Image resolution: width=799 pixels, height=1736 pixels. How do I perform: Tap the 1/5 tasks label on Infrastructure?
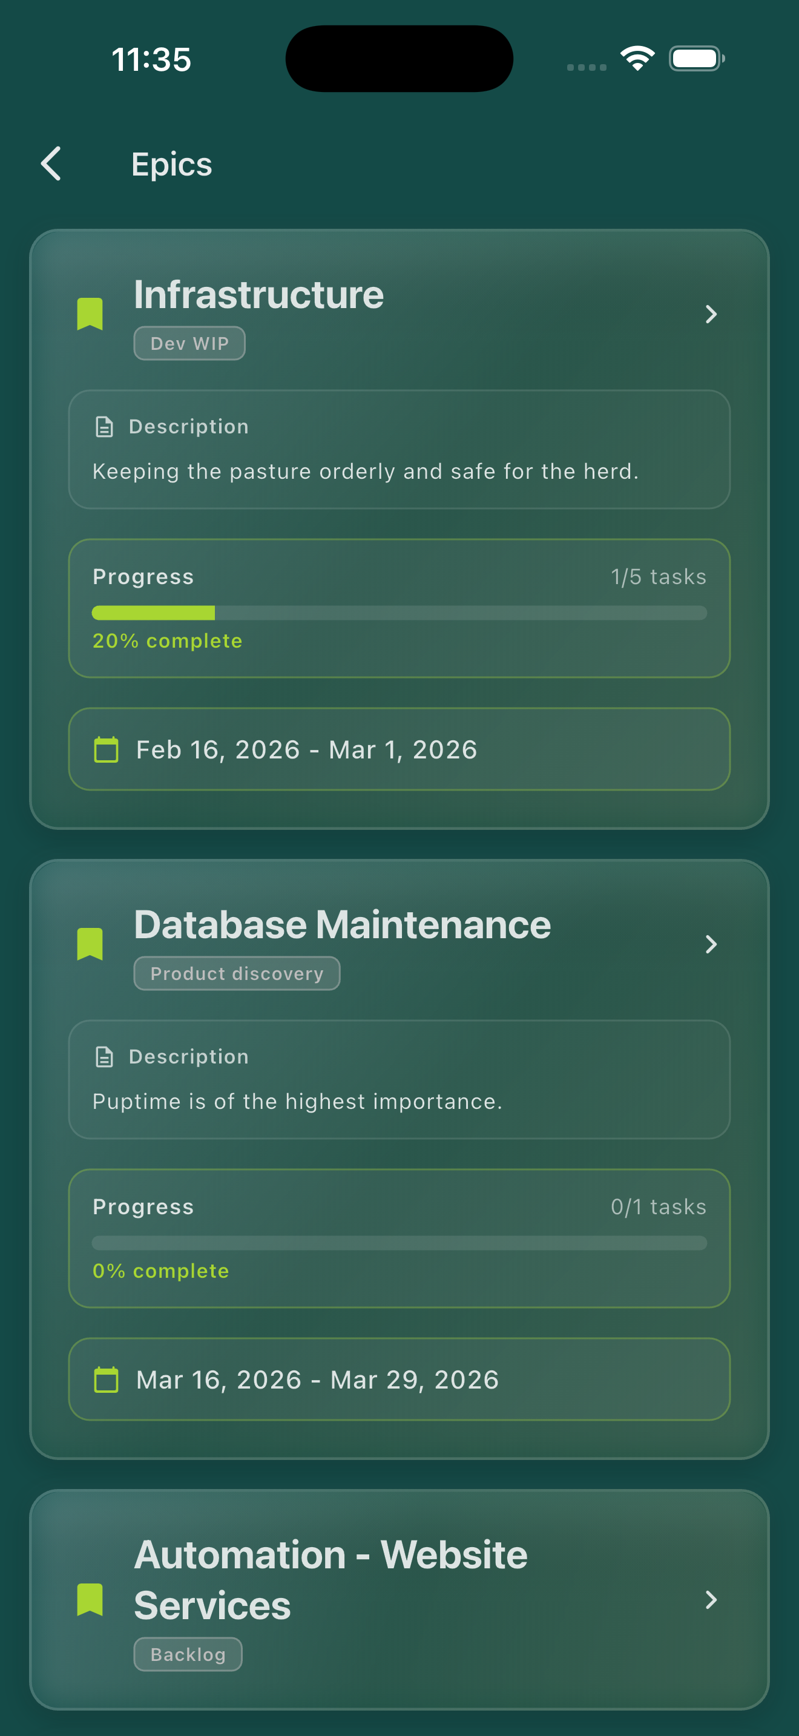(x=658, y=576)
